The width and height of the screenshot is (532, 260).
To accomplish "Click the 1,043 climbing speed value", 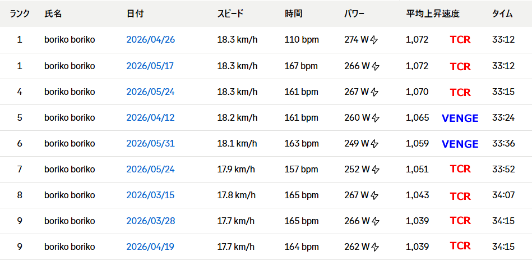I will click(x=417, y=195).
